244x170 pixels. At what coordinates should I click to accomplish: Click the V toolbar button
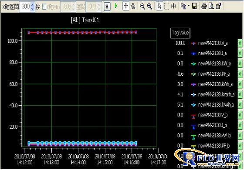pyautogui.click(x=107, y=7)
